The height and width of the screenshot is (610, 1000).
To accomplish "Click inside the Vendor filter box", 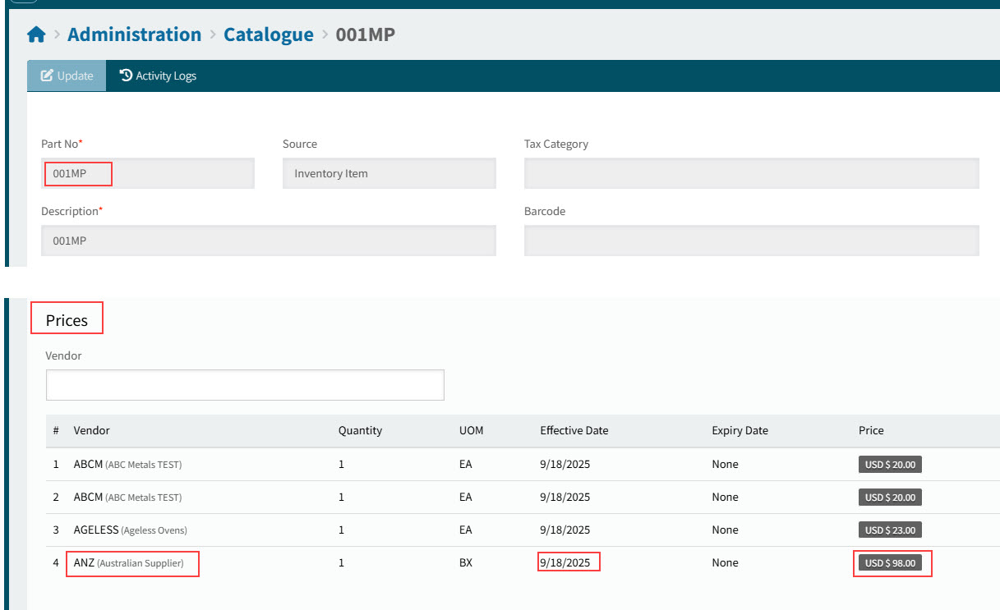I will pyautogui.click(x=245, y=384).
